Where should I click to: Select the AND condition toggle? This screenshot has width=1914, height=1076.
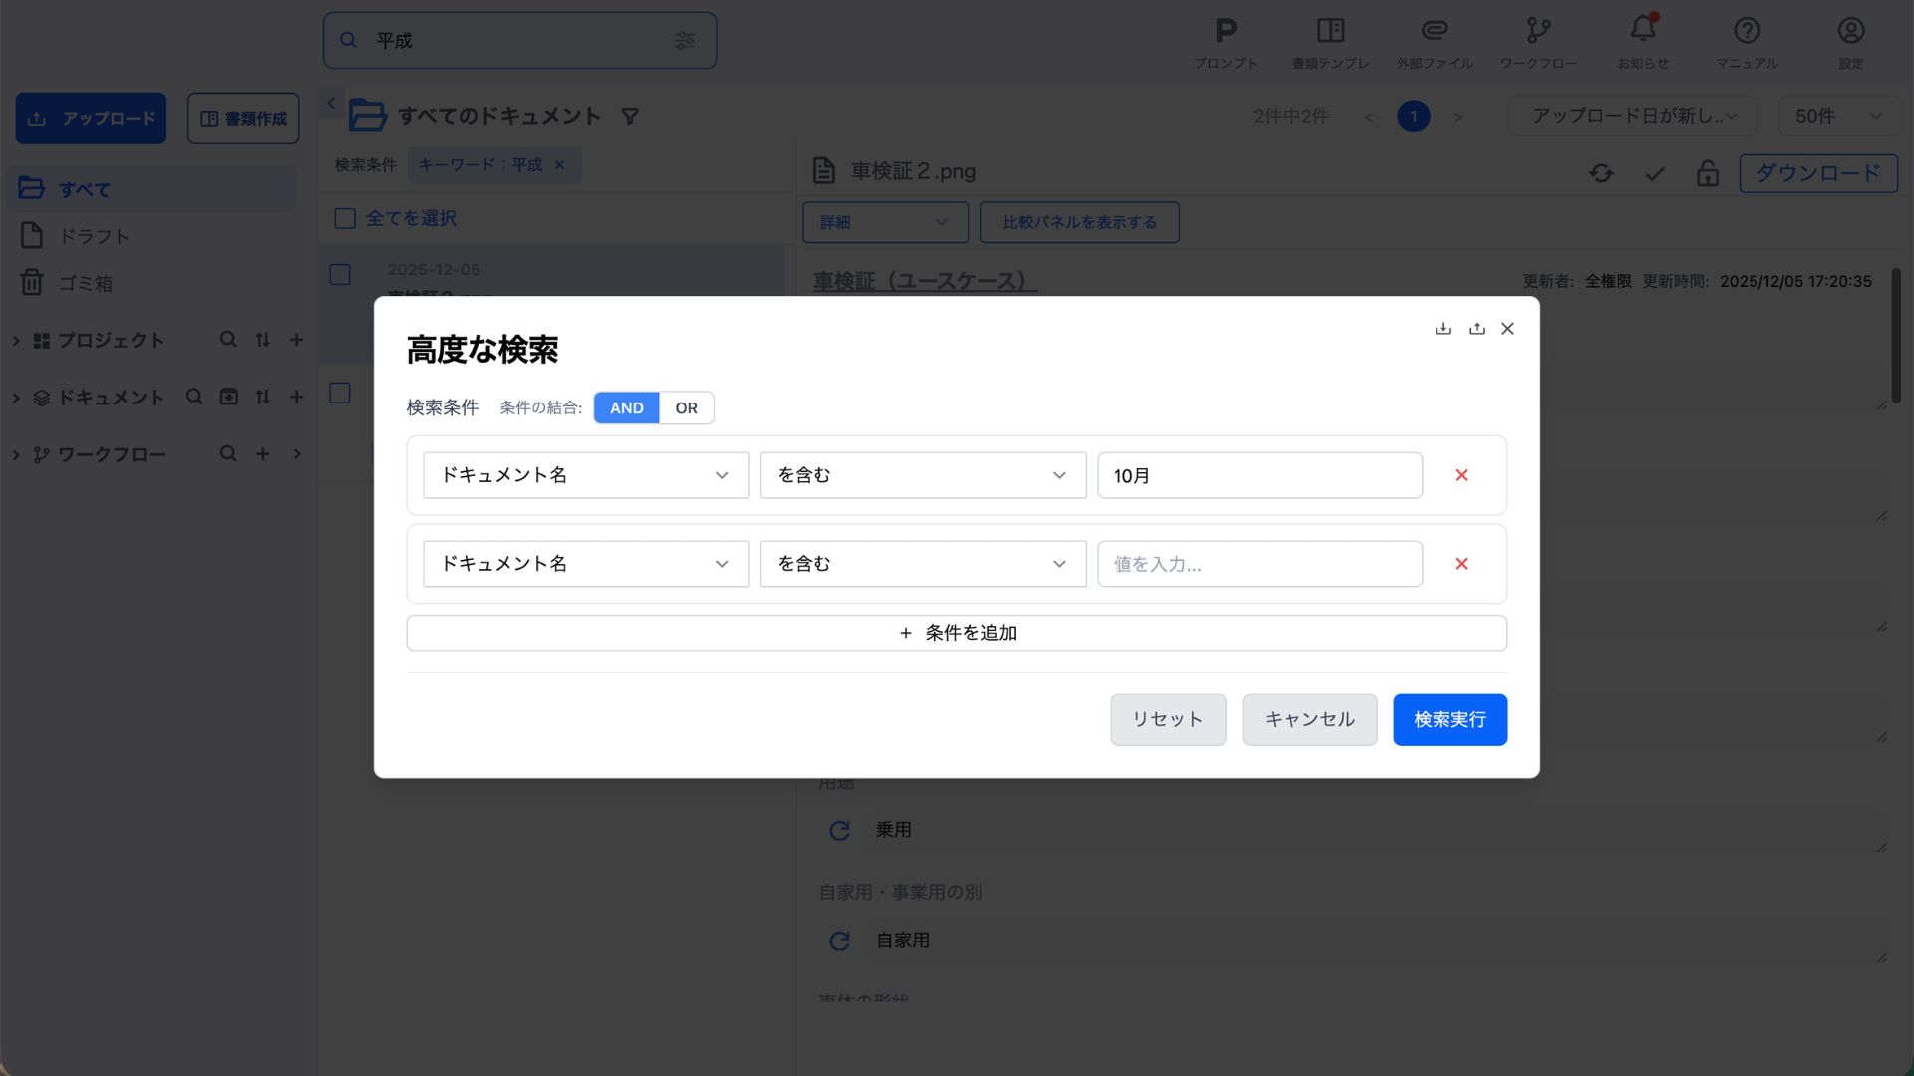point(626,408)
